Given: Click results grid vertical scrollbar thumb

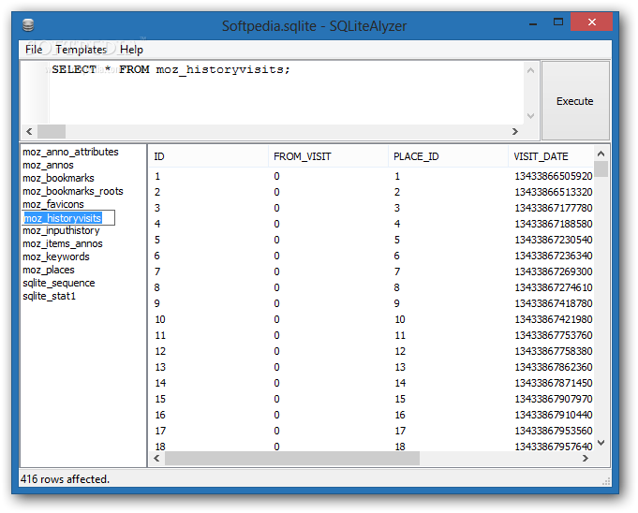Looking at the screenshot, I should click(601, 169).
